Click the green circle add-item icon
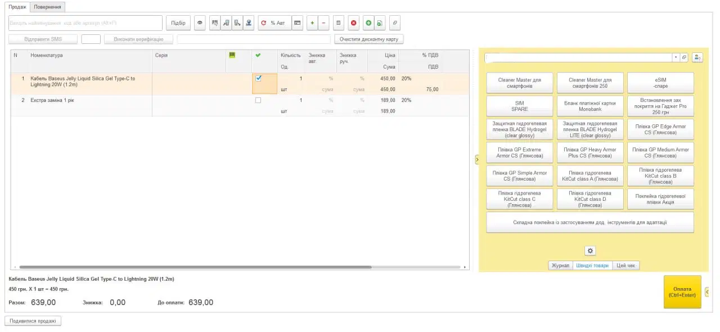Image resolution: width=720 pixels, height=332 pixels. pyautogui.click(x=368, y=23)
